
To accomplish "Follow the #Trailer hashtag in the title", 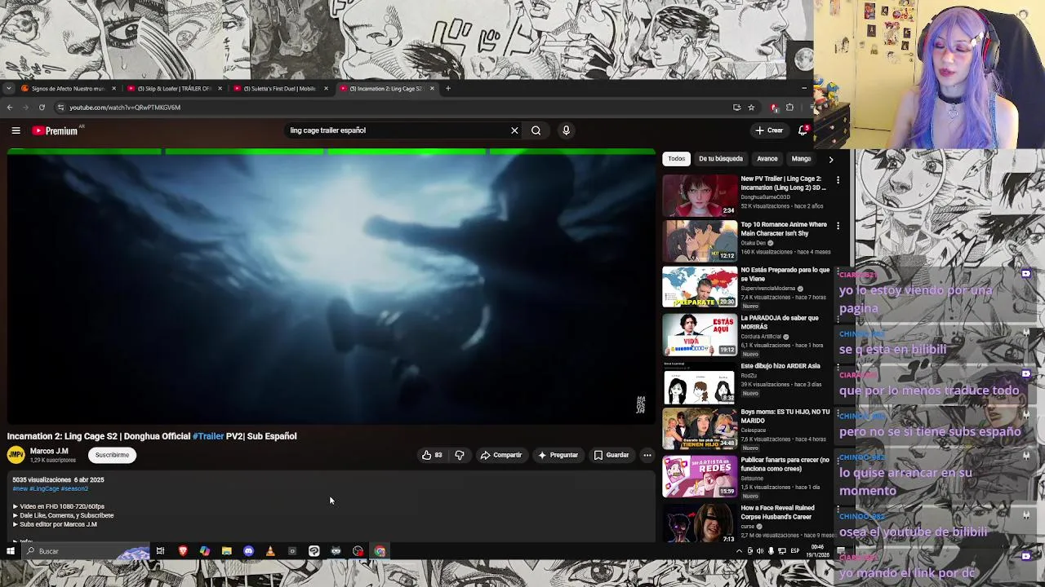I will (x=208, y=436).
